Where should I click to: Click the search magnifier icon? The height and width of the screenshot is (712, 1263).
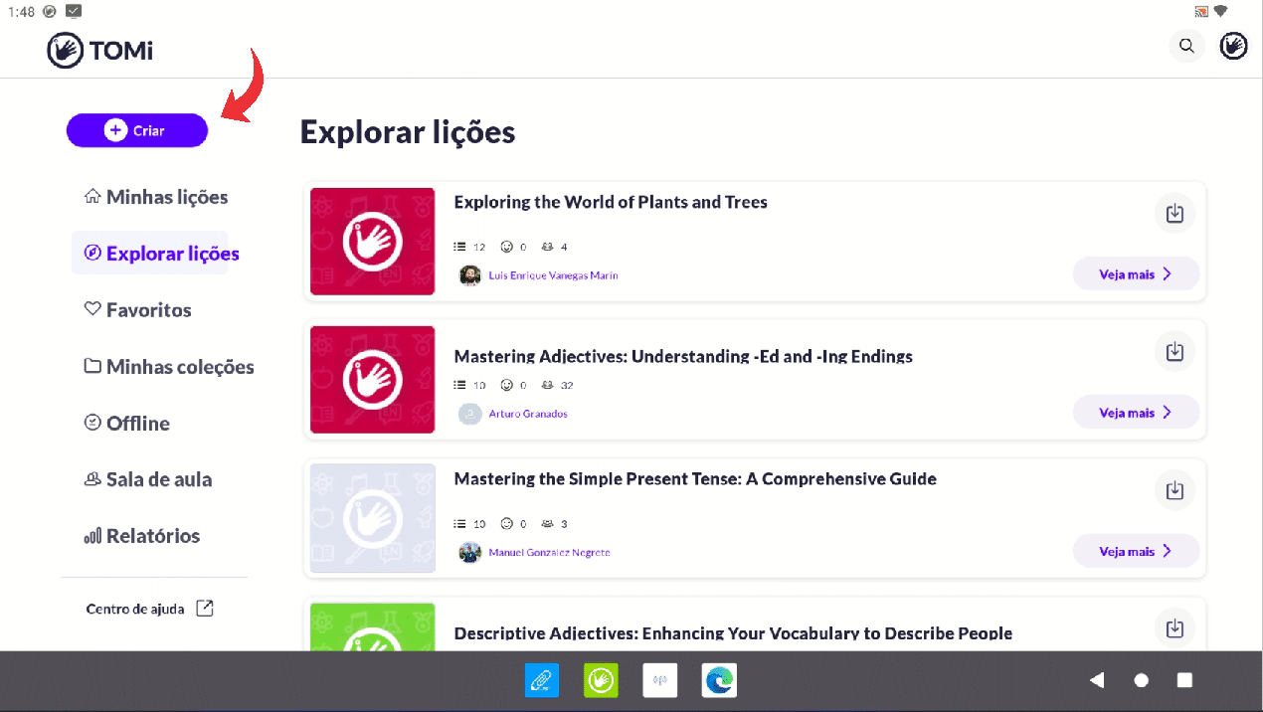coord(1186,46)
